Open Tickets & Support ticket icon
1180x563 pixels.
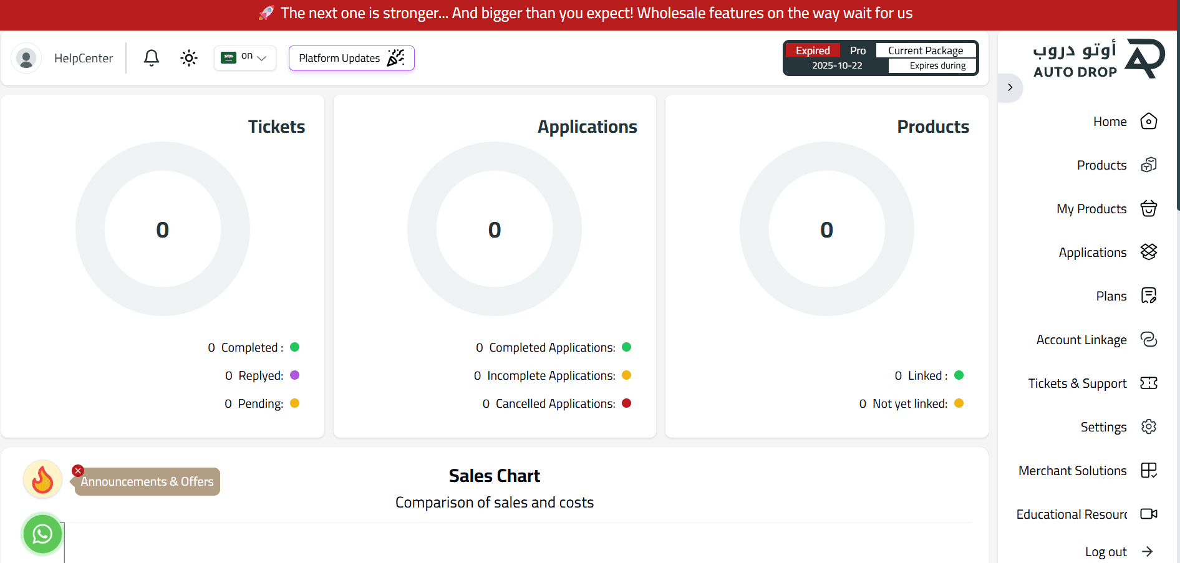pos(1148,383)
